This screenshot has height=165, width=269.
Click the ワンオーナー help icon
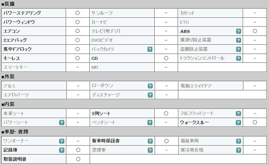click(62, 141)
